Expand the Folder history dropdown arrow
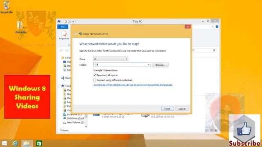 pyautogui.click(x=149, y=65)
